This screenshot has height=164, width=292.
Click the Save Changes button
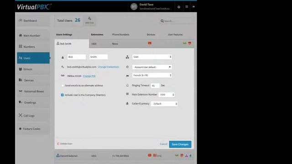pos(180,144)
